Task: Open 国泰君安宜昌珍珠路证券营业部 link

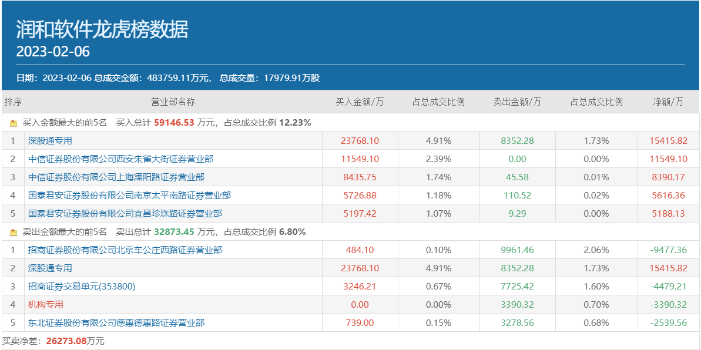Action: tap(125, 214)
